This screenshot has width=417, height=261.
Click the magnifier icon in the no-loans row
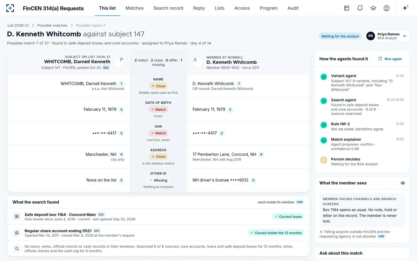click(17, 249)
